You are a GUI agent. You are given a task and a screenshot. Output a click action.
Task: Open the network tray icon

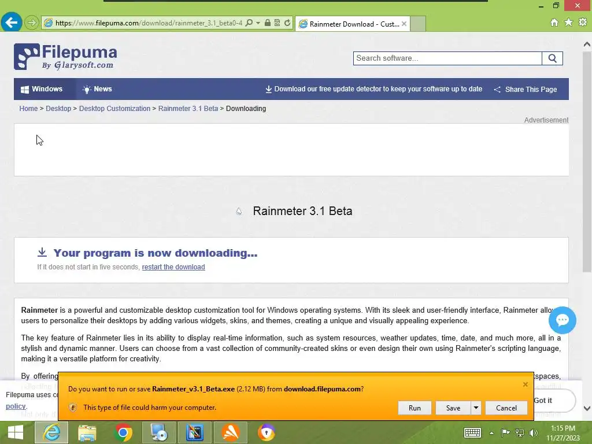[520, 433]
